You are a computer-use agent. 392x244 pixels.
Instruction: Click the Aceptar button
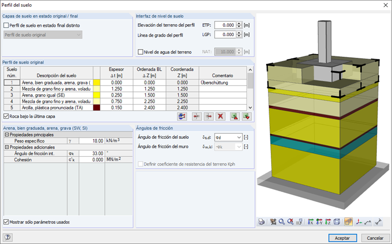point(342,238)
